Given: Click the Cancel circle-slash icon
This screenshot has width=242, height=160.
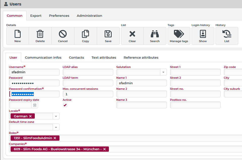Looking at the screenshot, I should point(63,34).
